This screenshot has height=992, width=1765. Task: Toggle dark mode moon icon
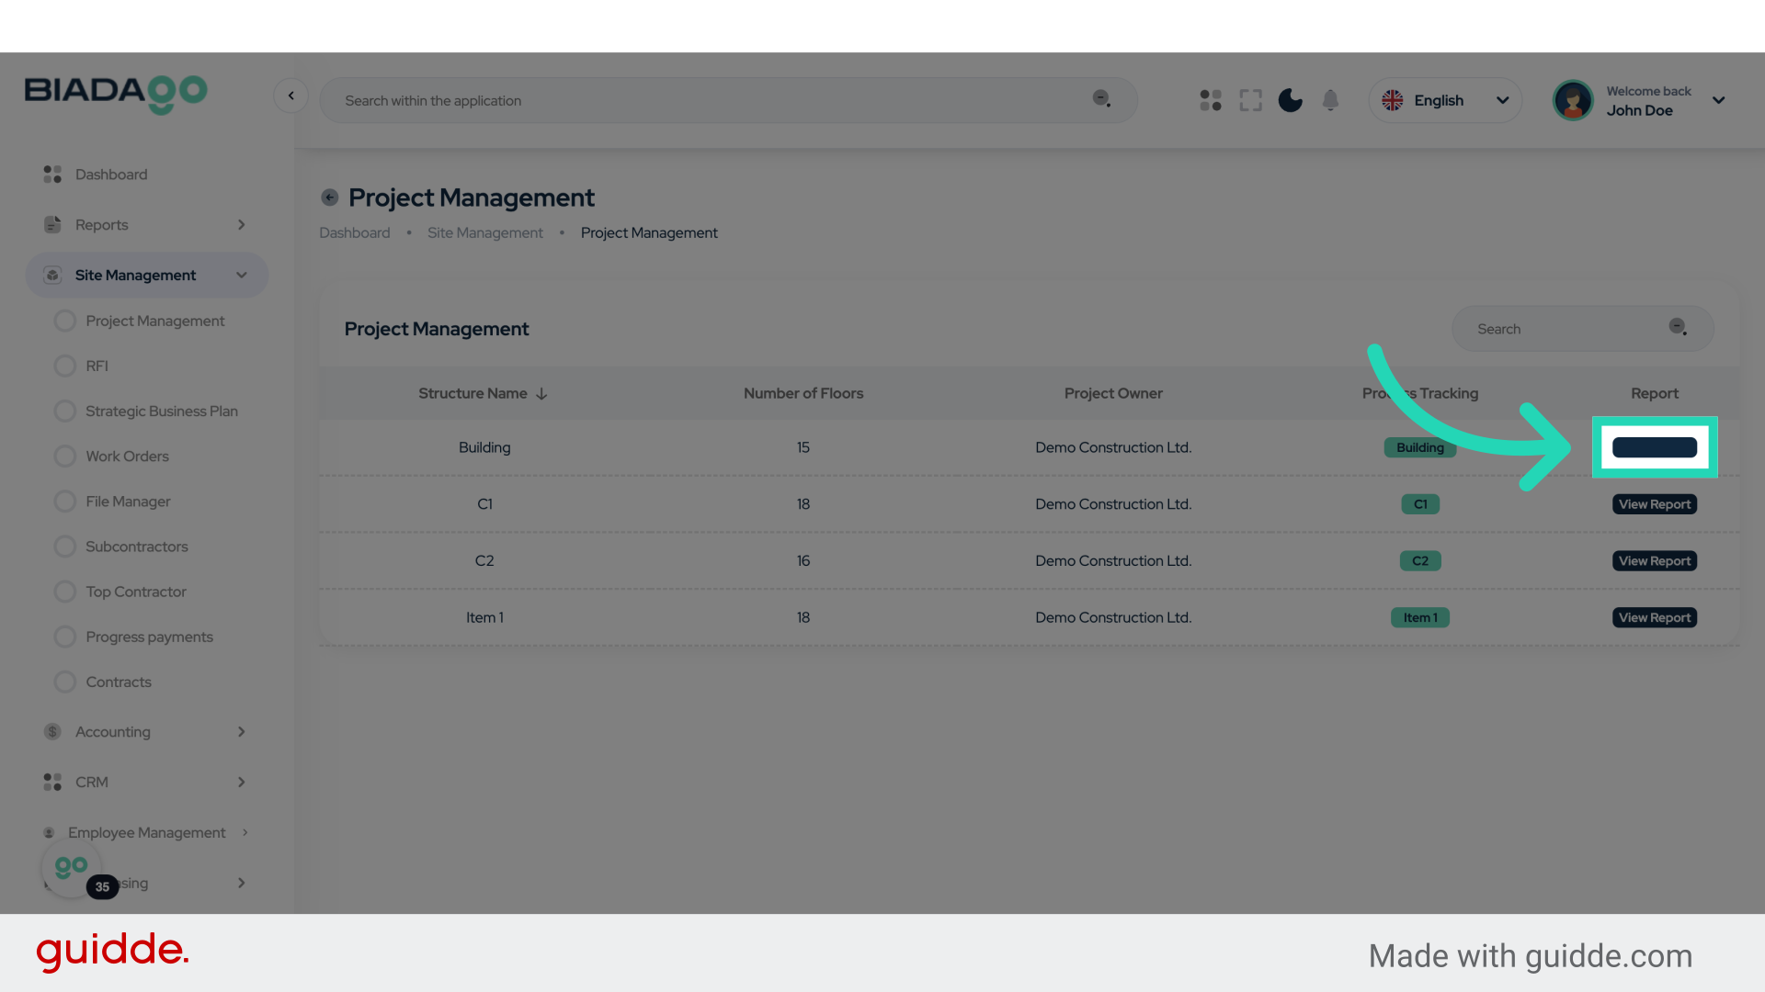(1290, 100)
